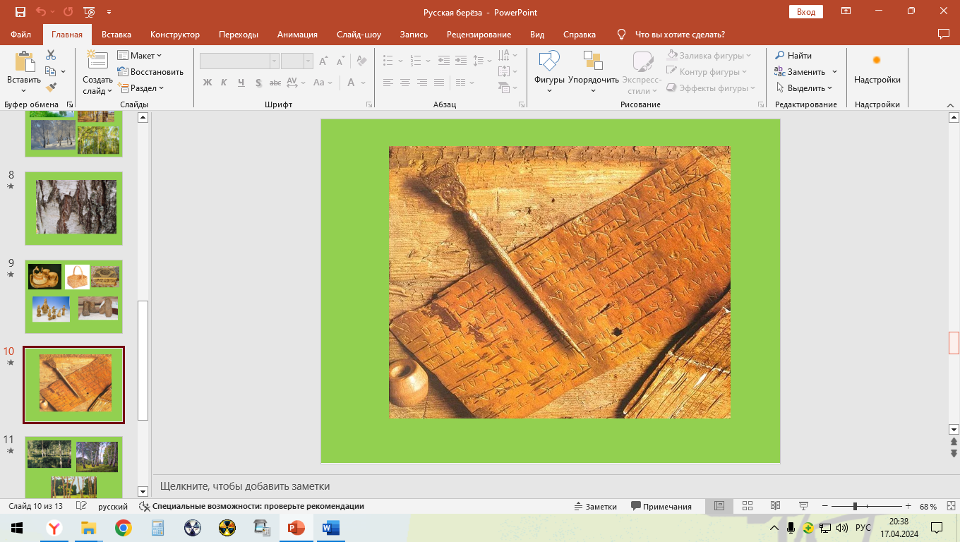The width and height of the screenshot is (960, 542).
Task: Open Reading View from status bar
Action: click(775, 506)
